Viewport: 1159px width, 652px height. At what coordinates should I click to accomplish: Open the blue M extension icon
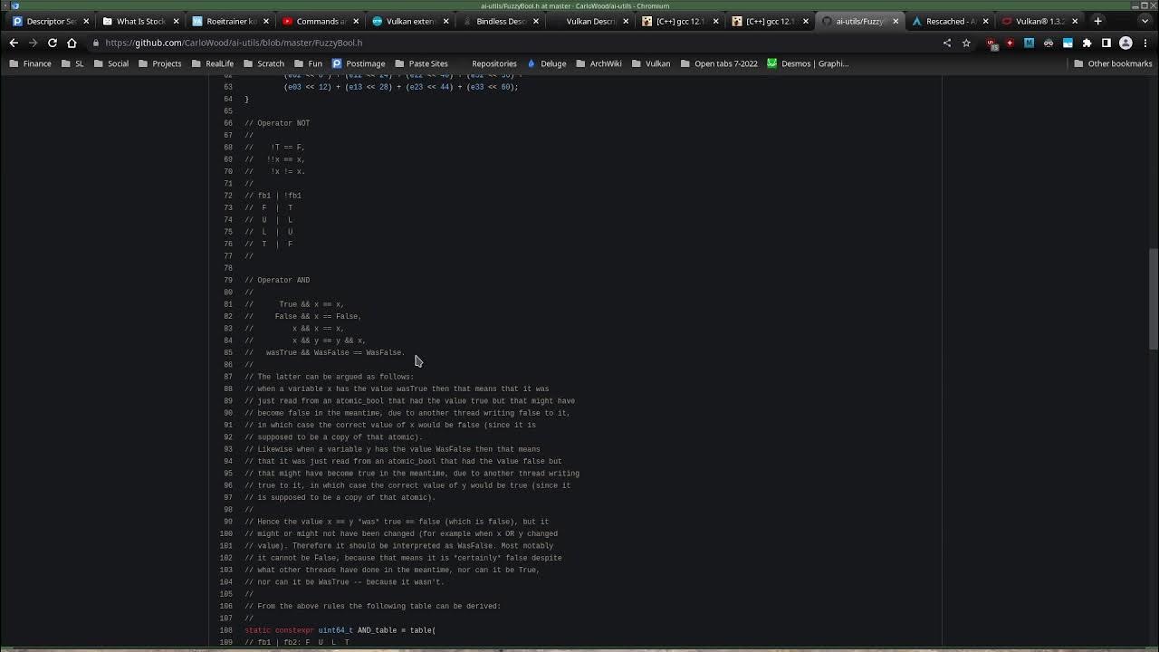click(1029, 43)
